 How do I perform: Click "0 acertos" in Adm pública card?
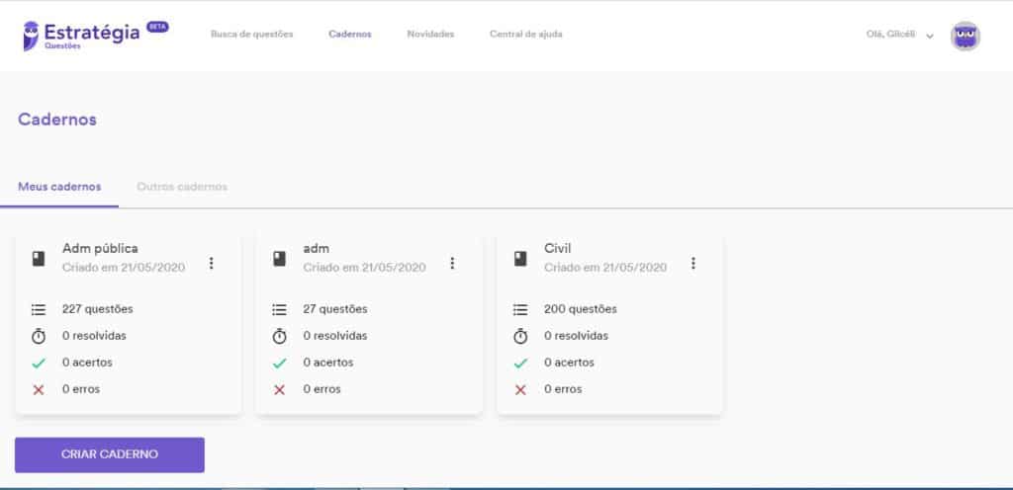coord(87,363)
